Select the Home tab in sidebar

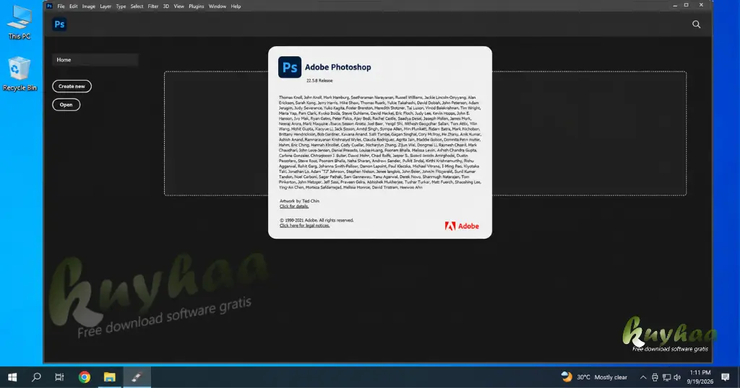[x=95, y=60]
